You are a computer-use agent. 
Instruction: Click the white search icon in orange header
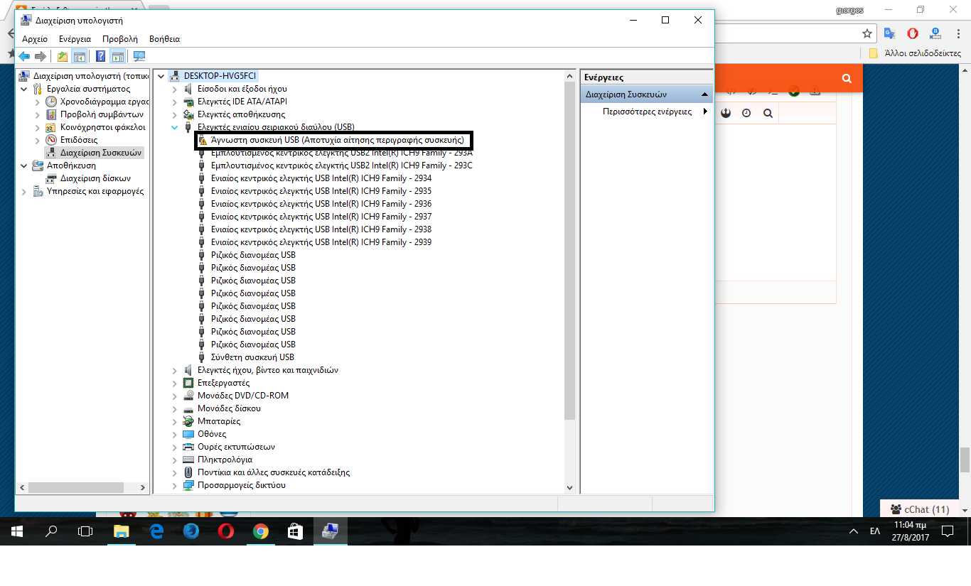pyautogui.click(x=846, y=78)
